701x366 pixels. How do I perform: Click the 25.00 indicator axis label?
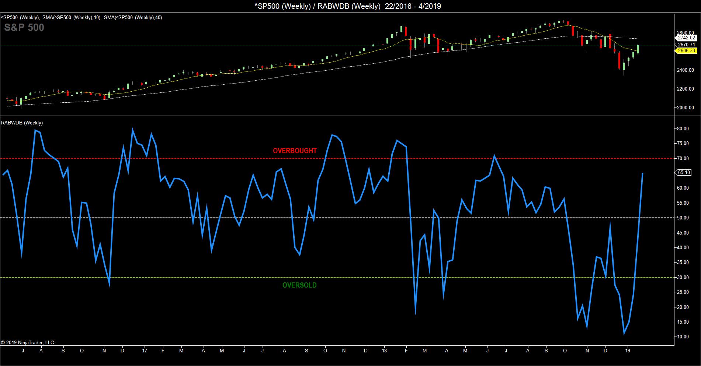click(683, 292)
